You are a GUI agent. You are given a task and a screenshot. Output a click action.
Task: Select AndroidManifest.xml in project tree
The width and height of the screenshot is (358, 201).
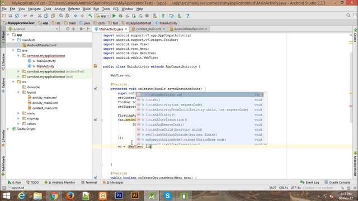41,45
